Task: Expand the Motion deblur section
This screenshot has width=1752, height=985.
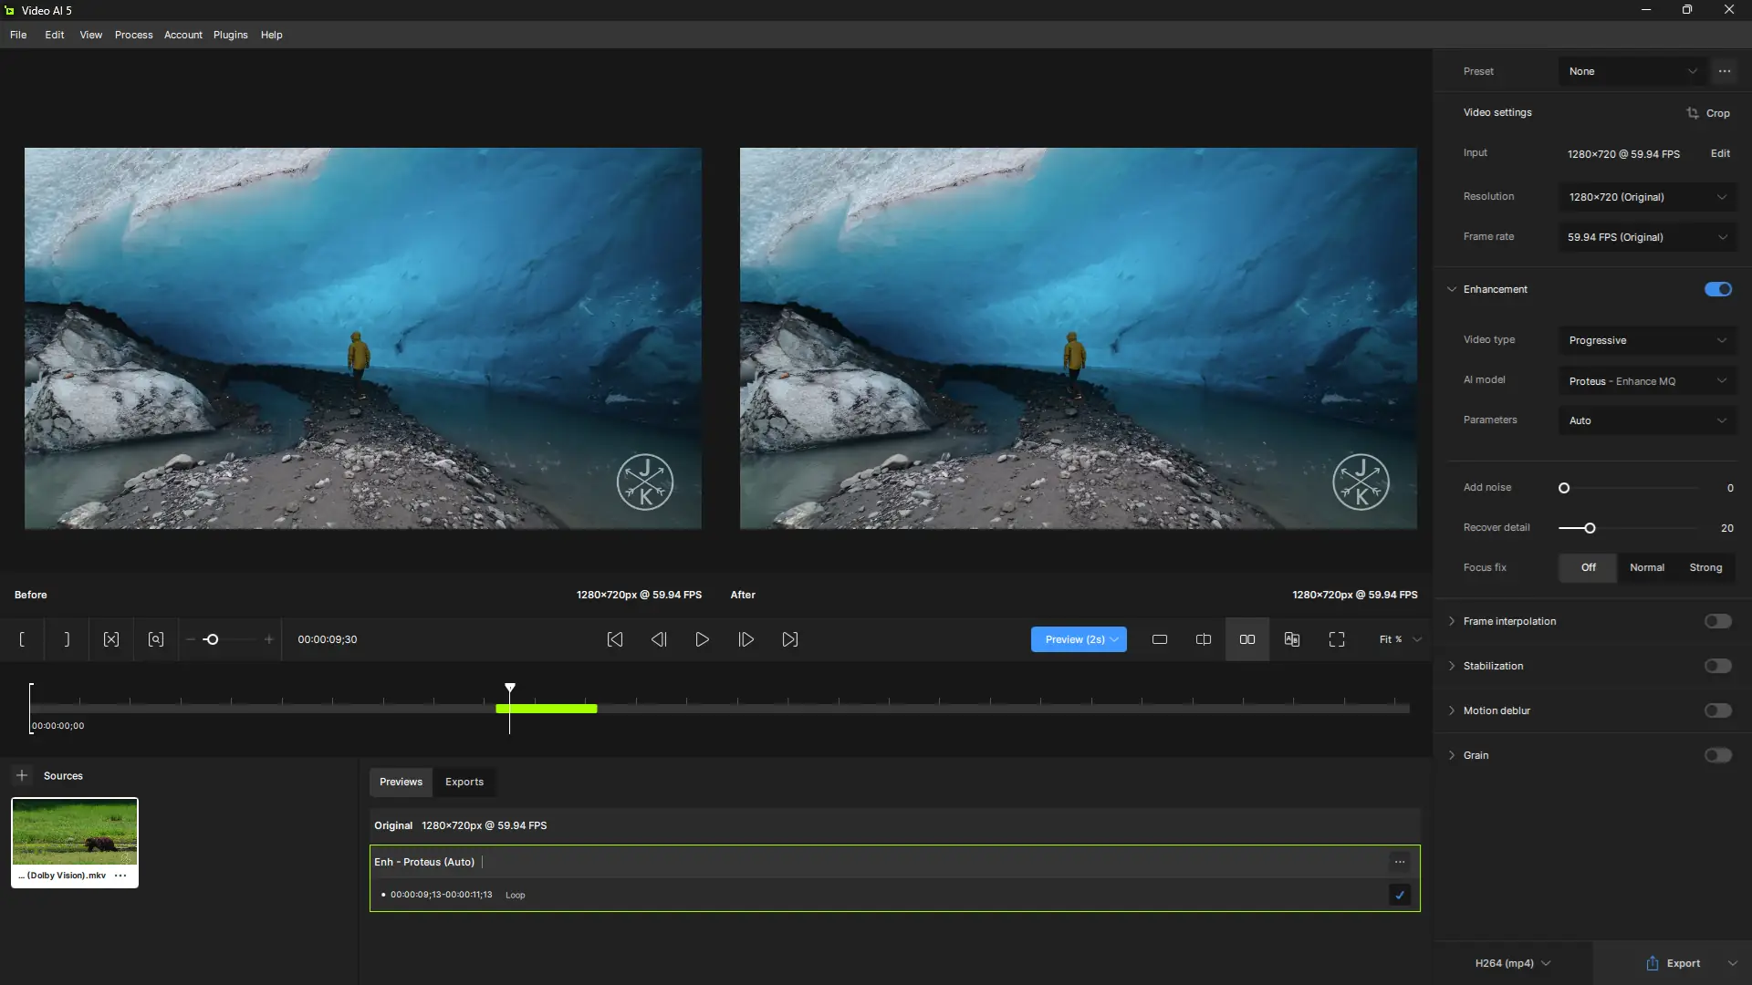Action: [1452, 710]
